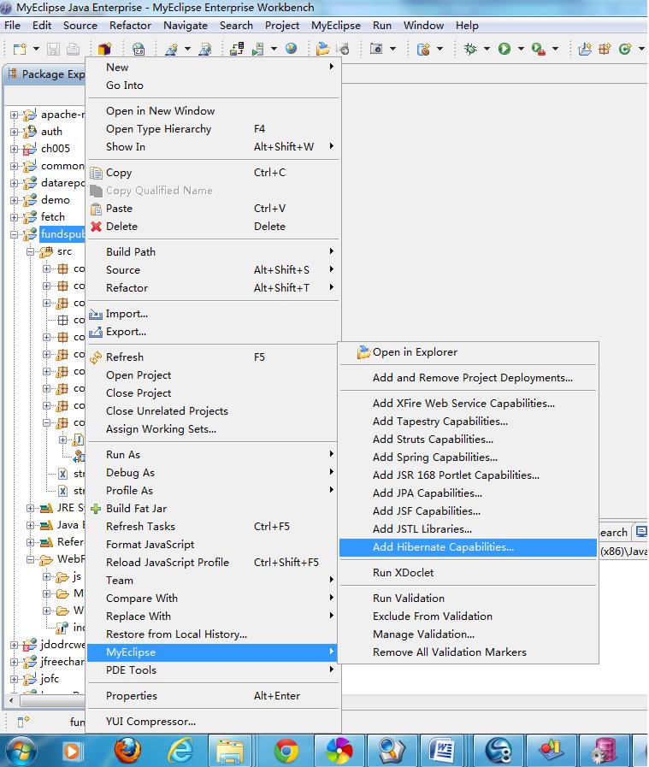
Task: Open the Window menu
Action: click(x=423, y=26)
